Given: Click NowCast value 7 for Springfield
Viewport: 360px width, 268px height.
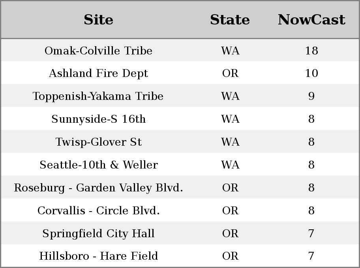Looking at the screenshot, I should pos(311,233).
